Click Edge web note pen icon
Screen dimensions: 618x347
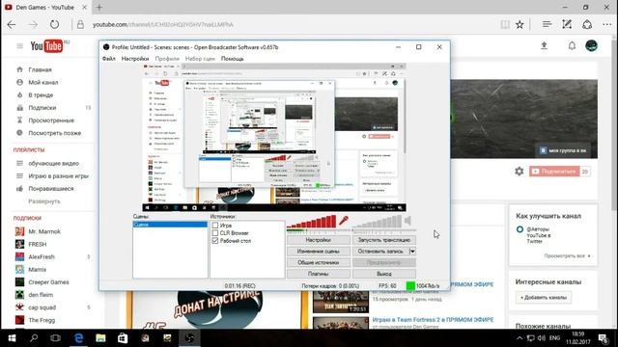tap(567, 24)
